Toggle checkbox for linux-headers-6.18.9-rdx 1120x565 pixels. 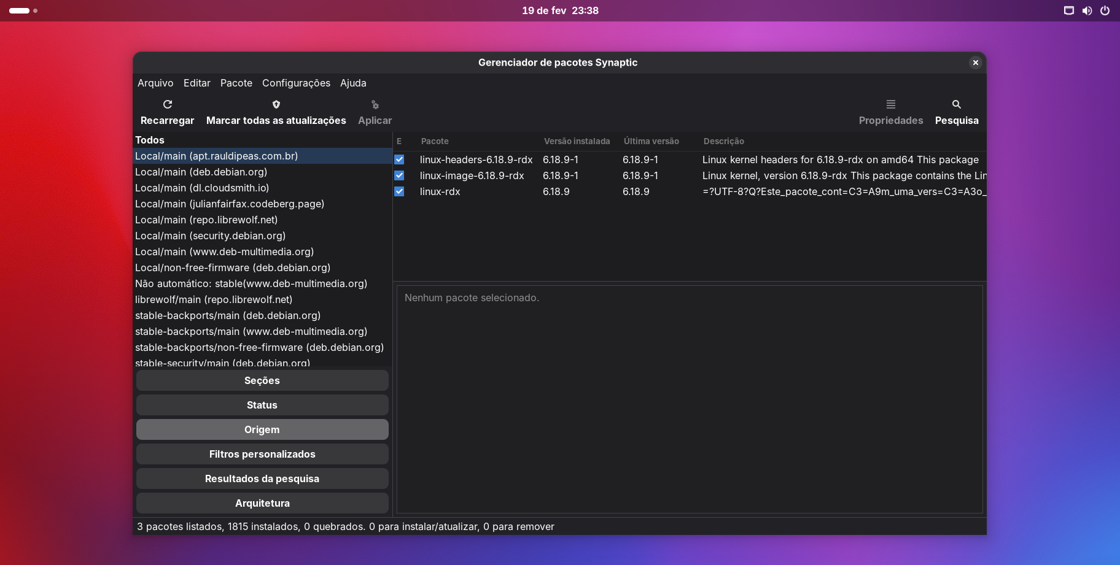(399, 160)
